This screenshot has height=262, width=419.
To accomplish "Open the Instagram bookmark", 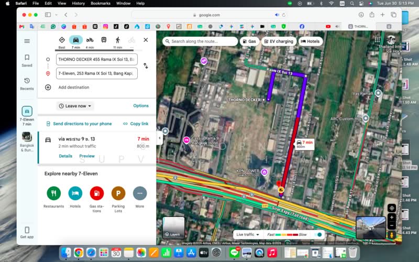I will pyautogui.click(x=106, y=27).
